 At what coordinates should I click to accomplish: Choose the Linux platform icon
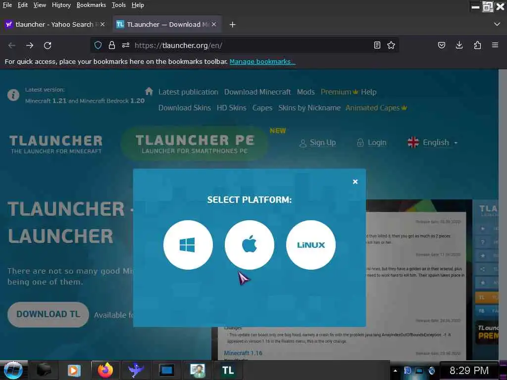[311, 245]
